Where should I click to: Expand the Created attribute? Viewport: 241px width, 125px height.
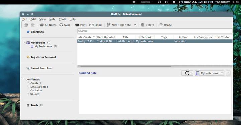click(28, 83)
